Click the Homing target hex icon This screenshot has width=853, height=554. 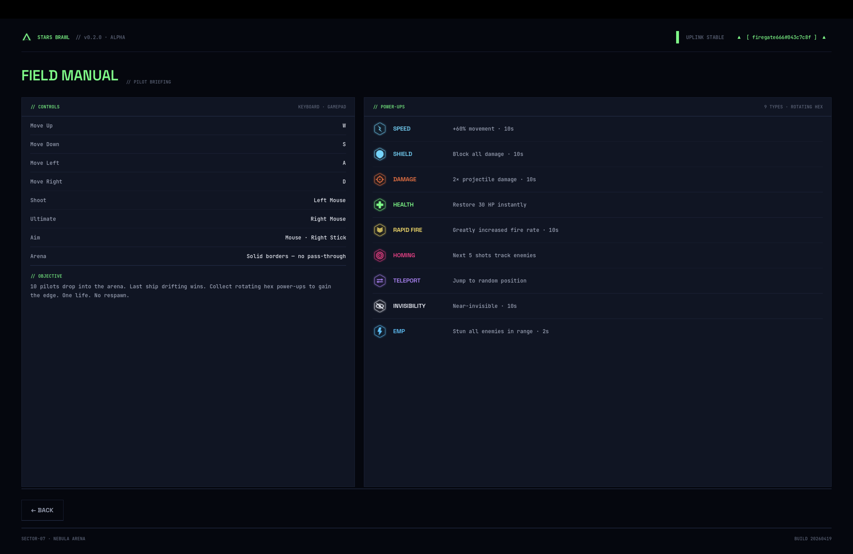(380, 256)
